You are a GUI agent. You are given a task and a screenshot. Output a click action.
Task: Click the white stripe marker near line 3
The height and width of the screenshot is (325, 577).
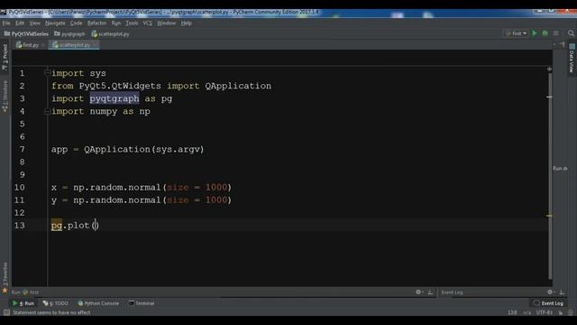549,97
